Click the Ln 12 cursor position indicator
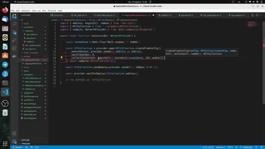 [208, 147]
